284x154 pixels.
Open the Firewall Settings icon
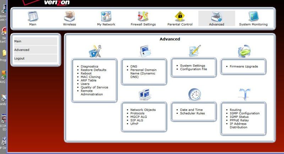click(143, 17)
